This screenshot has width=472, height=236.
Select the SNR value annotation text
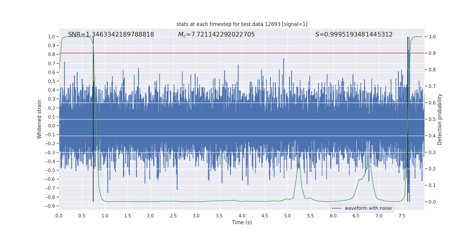tap(111, 35)
